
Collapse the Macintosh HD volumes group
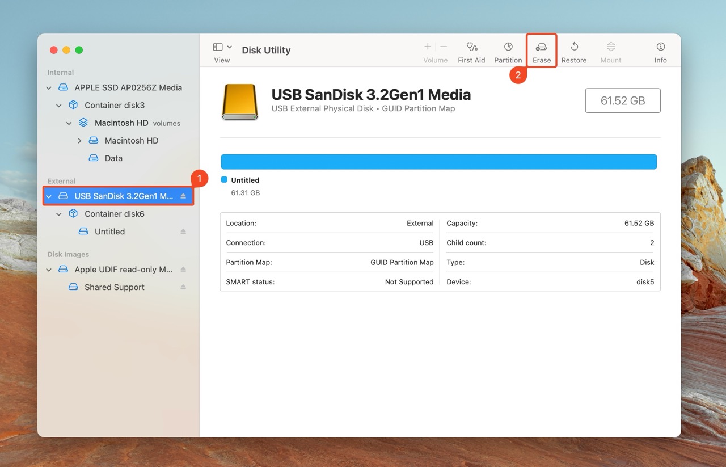tap(69, 123)
